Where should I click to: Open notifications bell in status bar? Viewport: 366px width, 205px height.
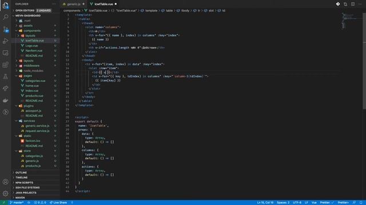click(361, 203)
